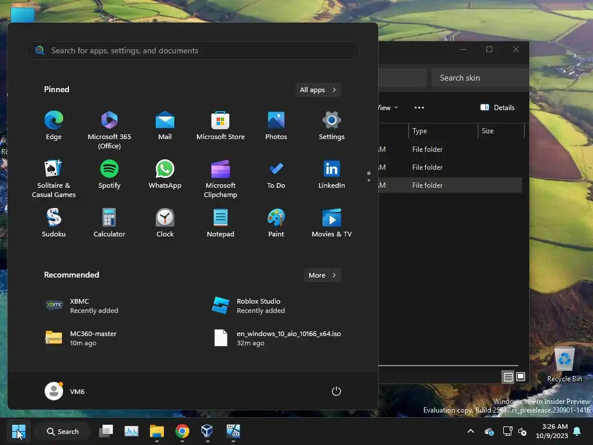
Task: Launch Movies & TV
Action: pyautogui.click(x=332, y=223)
